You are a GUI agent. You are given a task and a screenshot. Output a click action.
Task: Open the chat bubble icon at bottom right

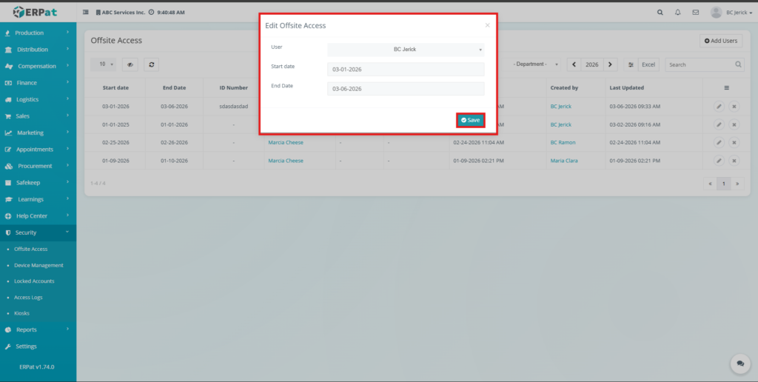[739, 363]
